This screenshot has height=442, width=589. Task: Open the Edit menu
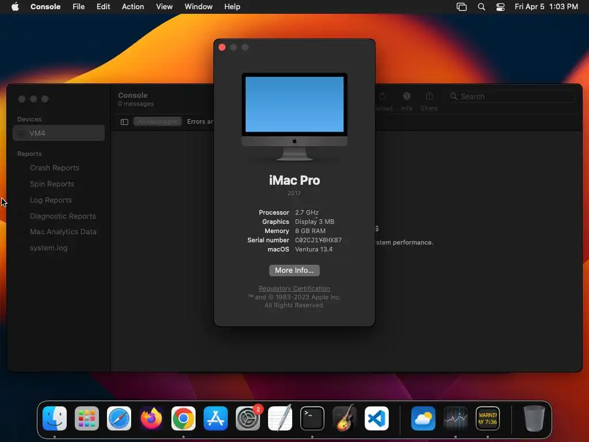104,7
